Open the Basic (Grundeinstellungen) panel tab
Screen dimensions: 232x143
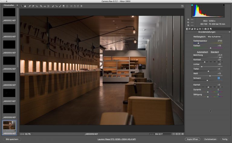[x=187, y=29]
